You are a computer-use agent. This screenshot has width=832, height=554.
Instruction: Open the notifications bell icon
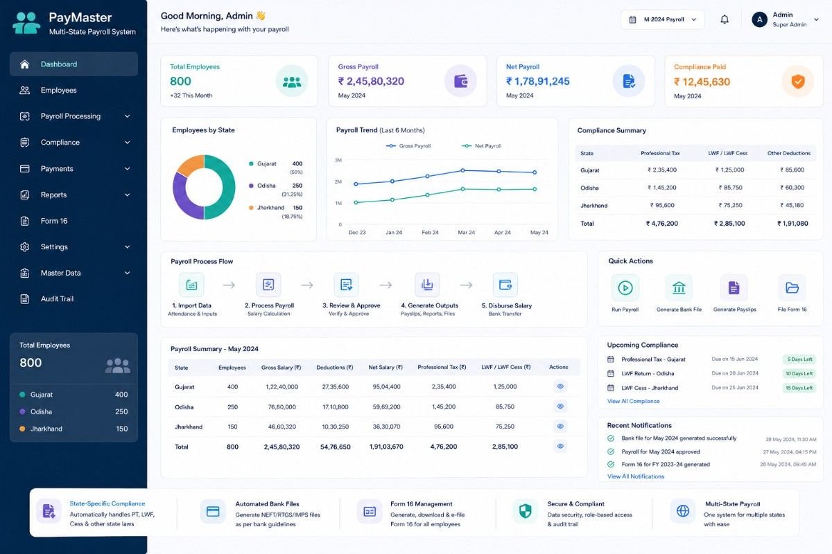coord(725,19)
